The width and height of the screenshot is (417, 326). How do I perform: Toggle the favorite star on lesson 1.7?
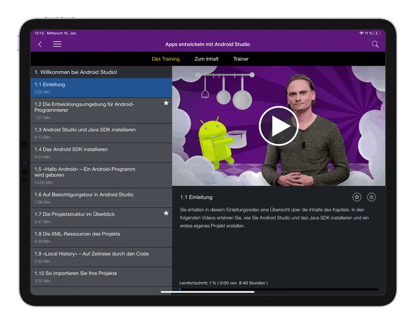[x=166, y=213]
